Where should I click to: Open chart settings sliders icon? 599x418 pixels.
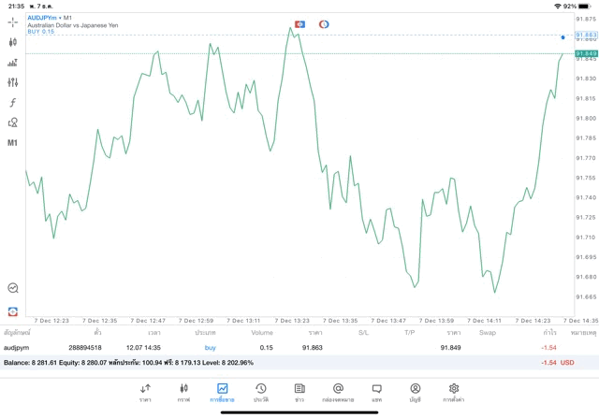(12, 82)
